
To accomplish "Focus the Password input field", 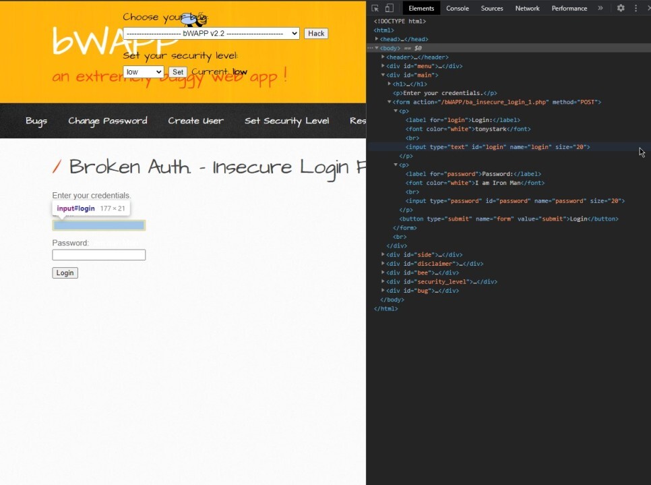I will tap(99, 255).
